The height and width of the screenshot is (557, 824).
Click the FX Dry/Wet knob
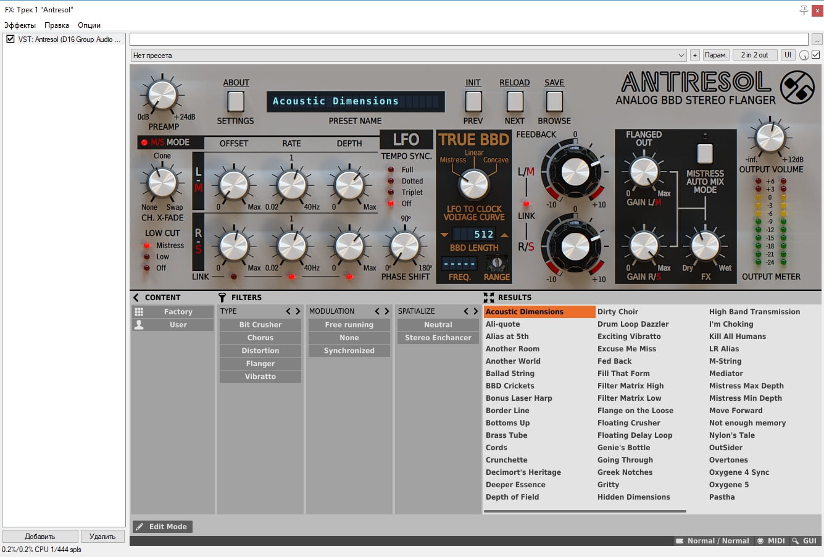(705, 246)
